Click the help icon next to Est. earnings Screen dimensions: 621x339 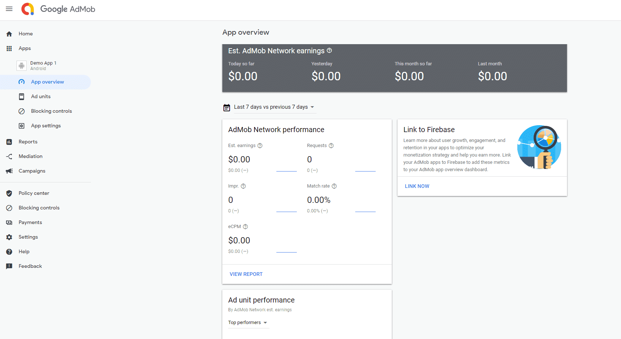(260, 146)
